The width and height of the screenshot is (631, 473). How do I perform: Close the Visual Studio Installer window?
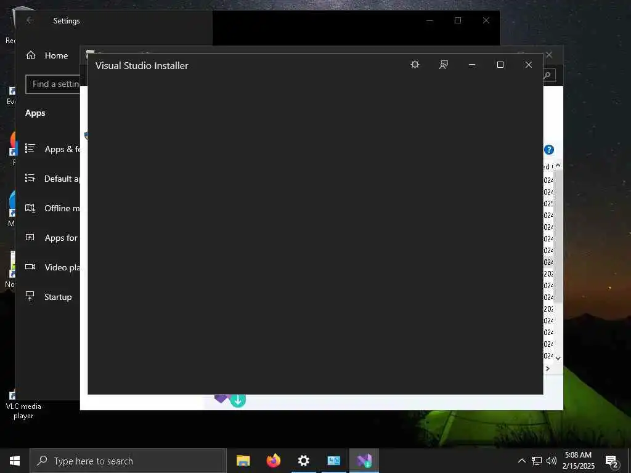[529, 65]
